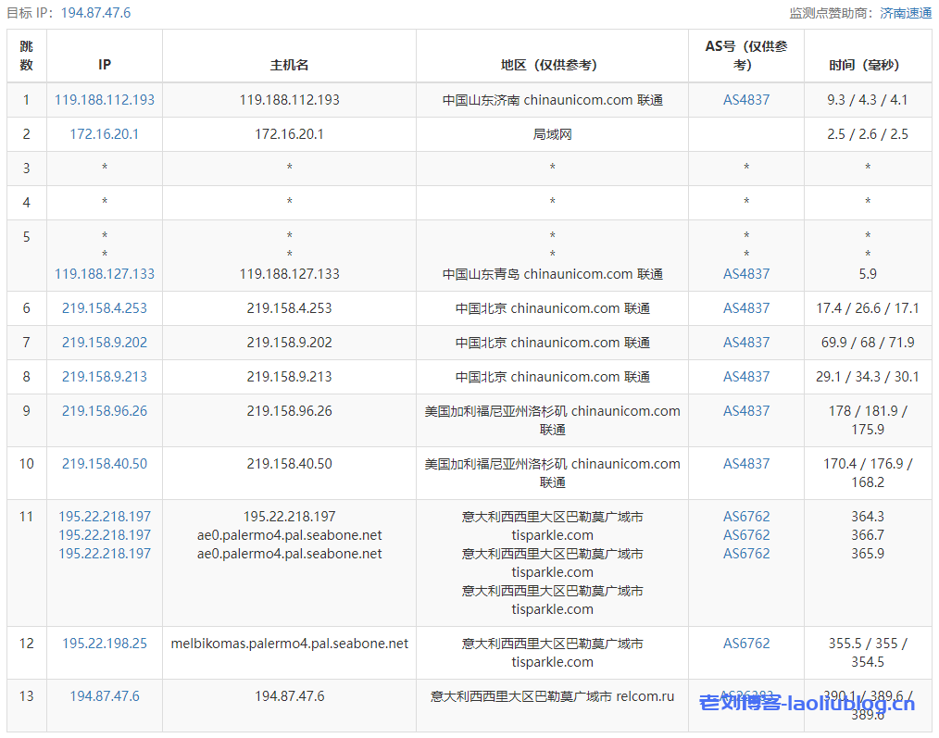Viewport: 939px width, 738px height.
Task: Click the AS6762 link in hop 12
Action: click(746, 644)
